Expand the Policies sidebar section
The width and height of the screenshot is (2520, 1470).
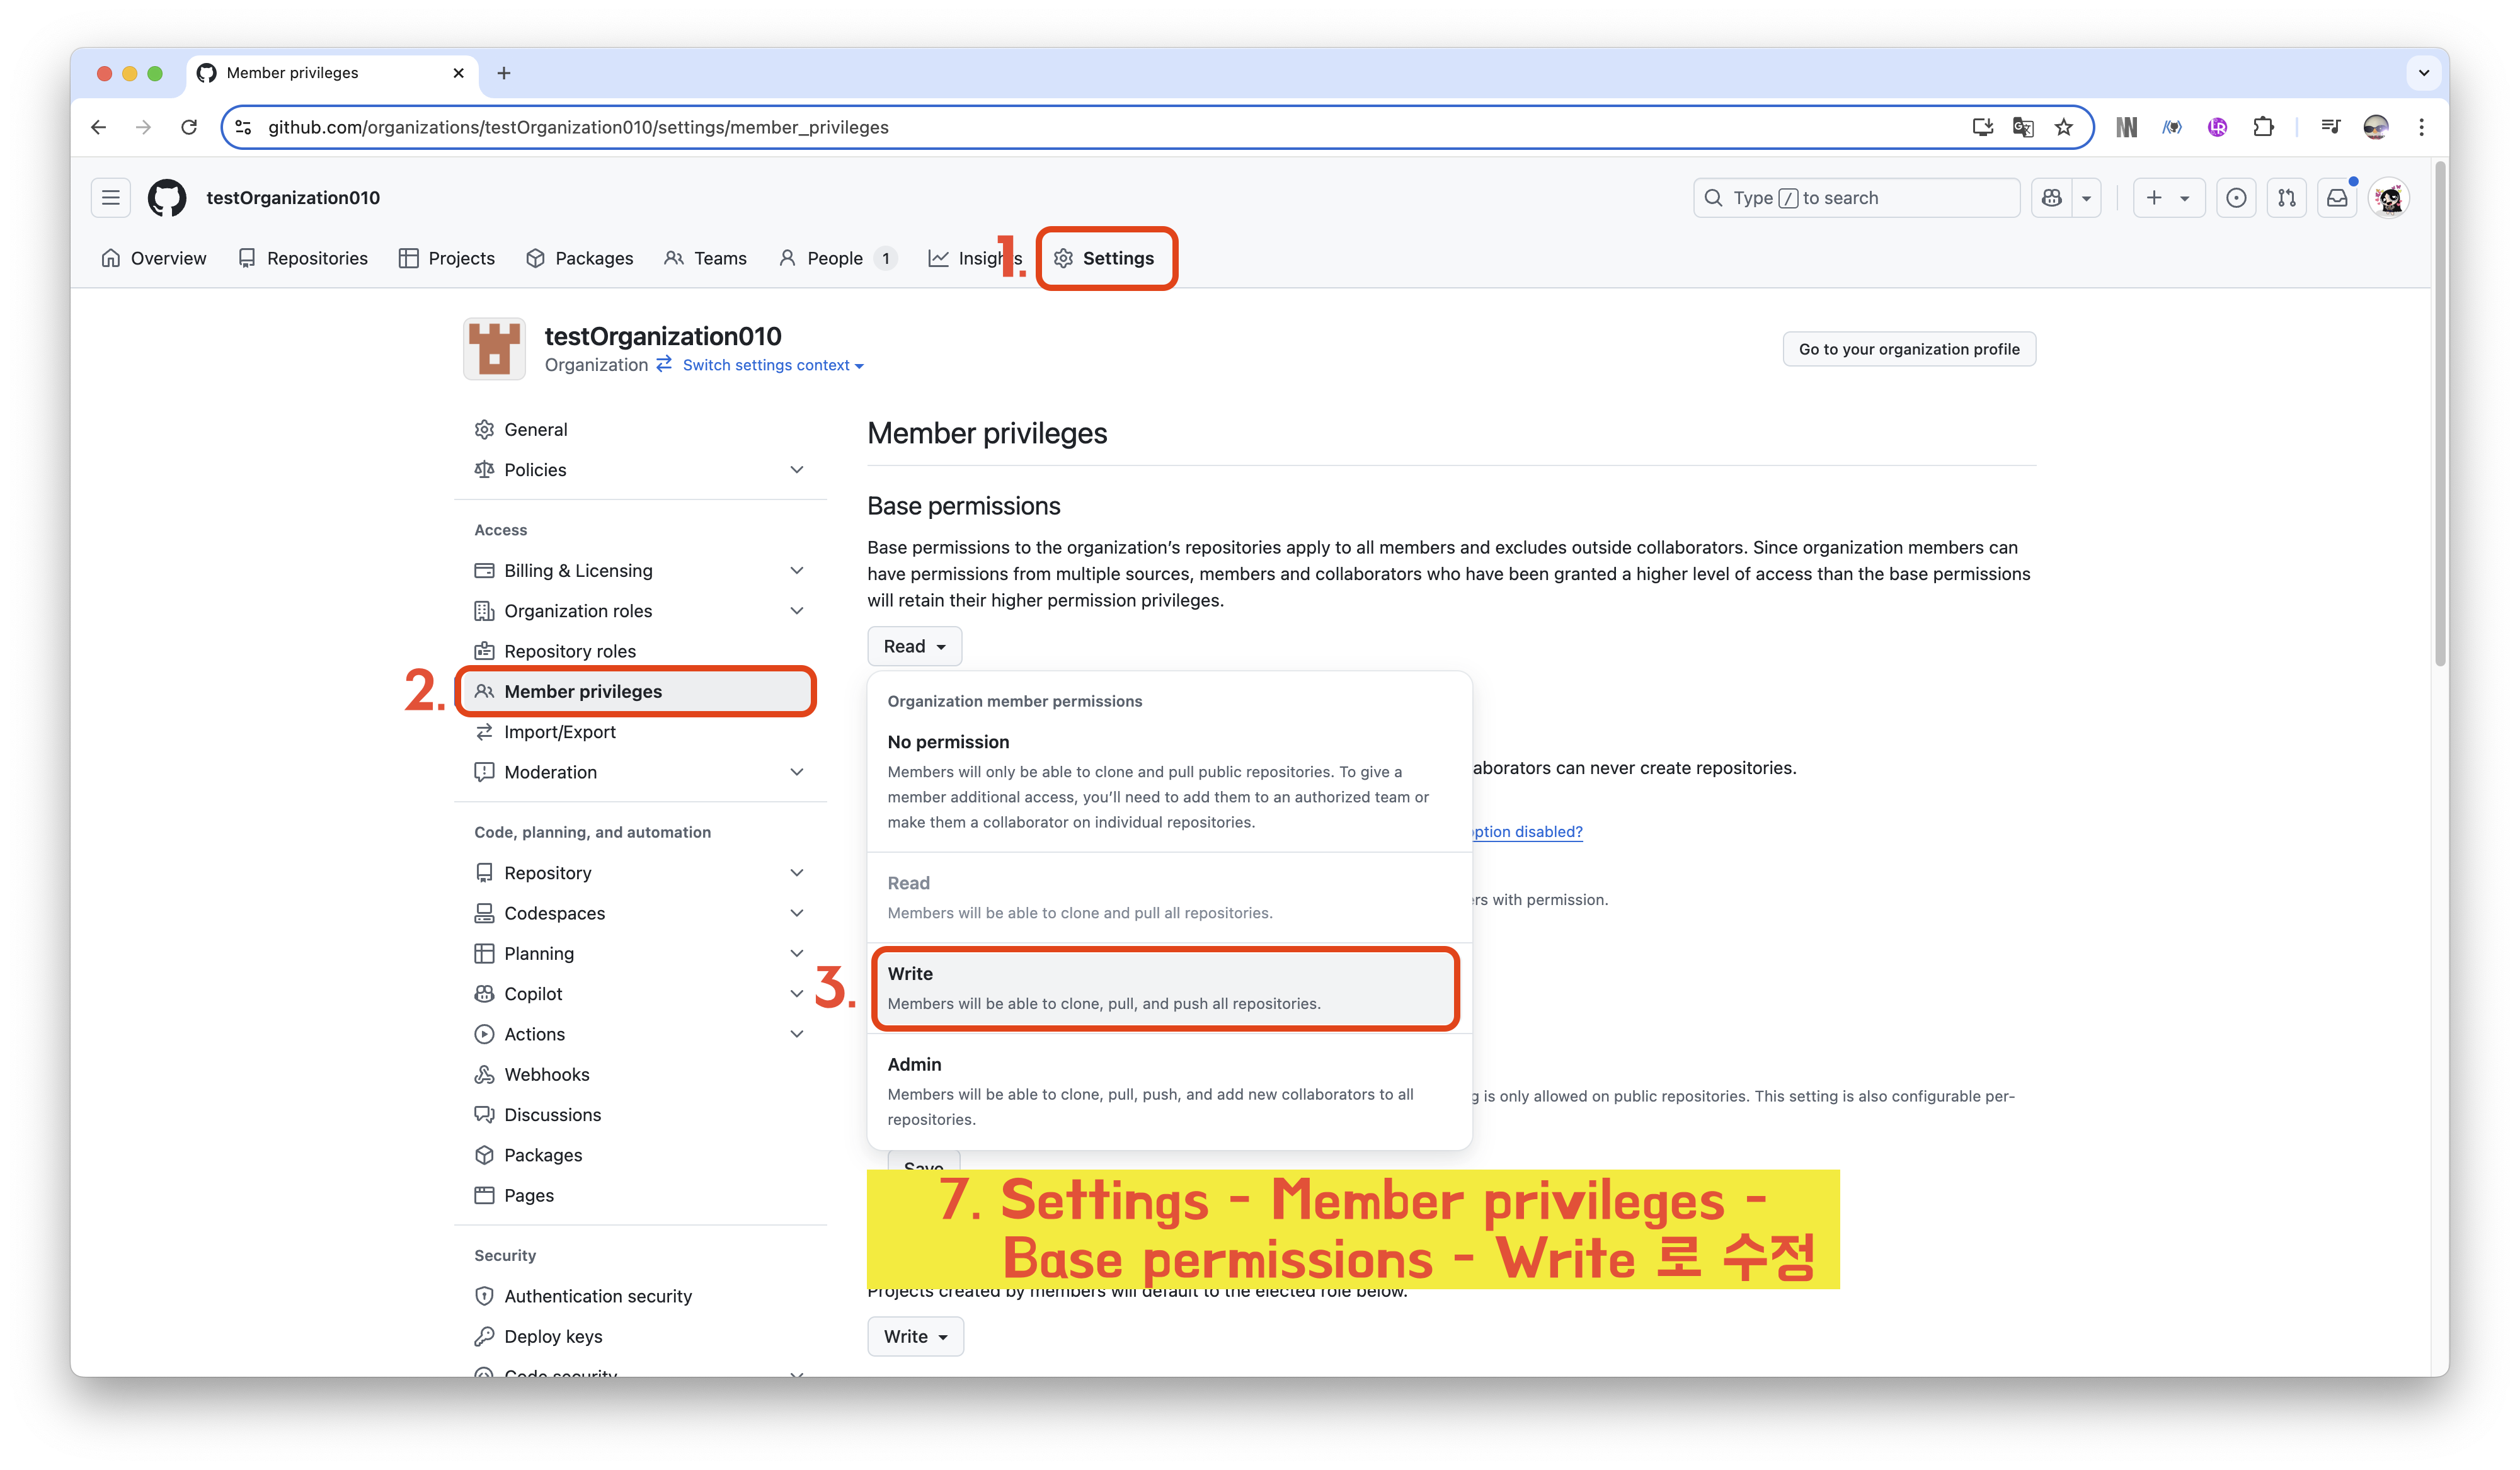point(796,470)
